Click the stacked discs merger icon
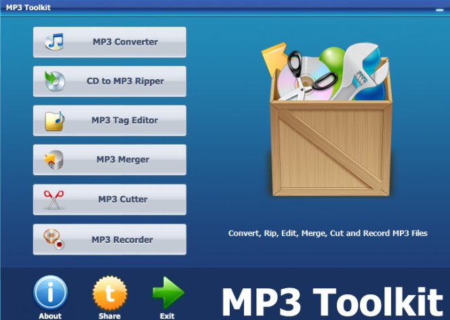The image size is (450, 320). point(54,160)
